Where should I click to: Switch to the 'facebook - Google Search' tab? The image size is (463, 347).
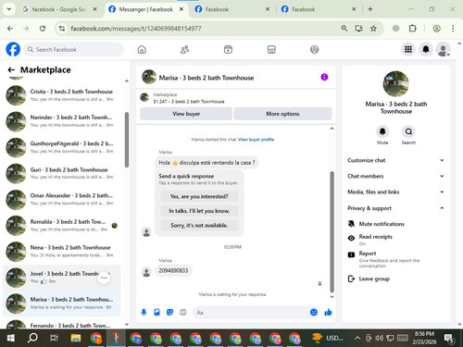pos(58,9)
